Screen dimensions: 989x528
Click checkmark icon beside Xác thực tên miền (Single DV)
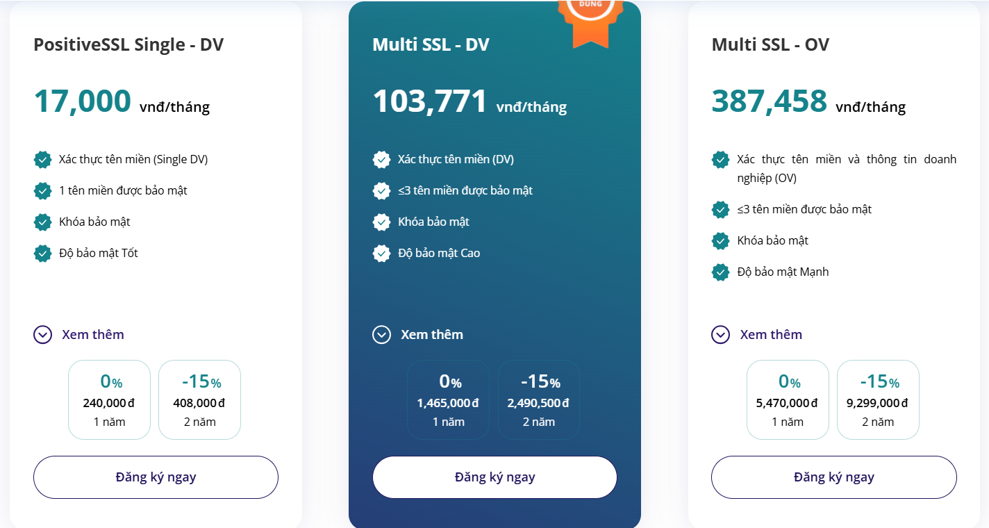point(43,160)
